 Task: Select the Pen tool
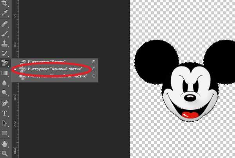4,104
